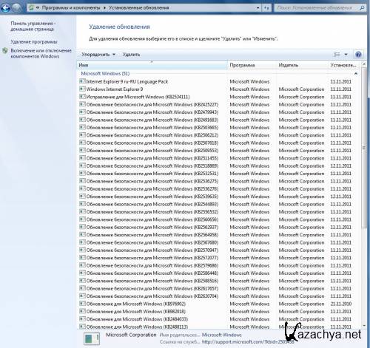Select security update text KB2562937
This screenshot has height=348, width=370.
click(152, 227)
